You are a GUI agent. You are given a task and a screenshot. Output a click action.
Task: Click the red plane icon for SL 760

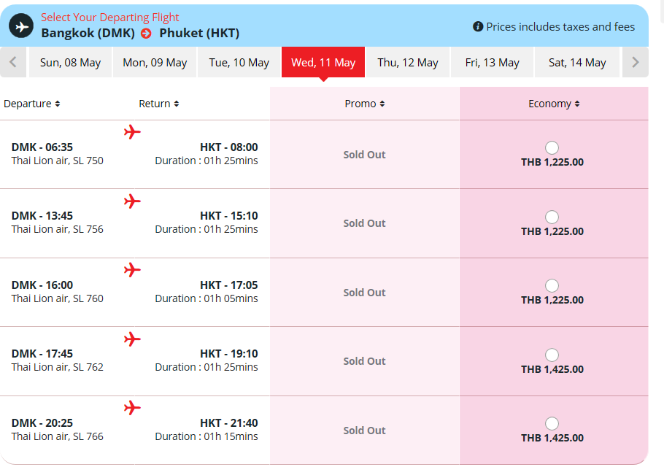(x=132, y=270)
